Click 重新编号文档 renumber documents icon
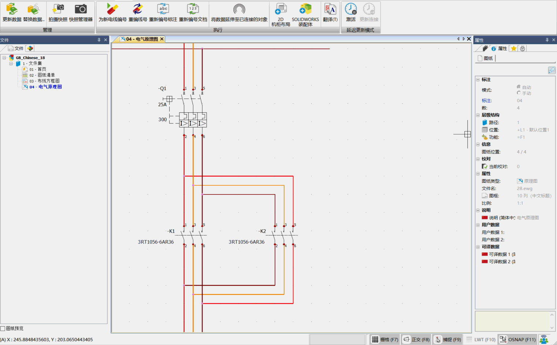 tap(193, 9)
